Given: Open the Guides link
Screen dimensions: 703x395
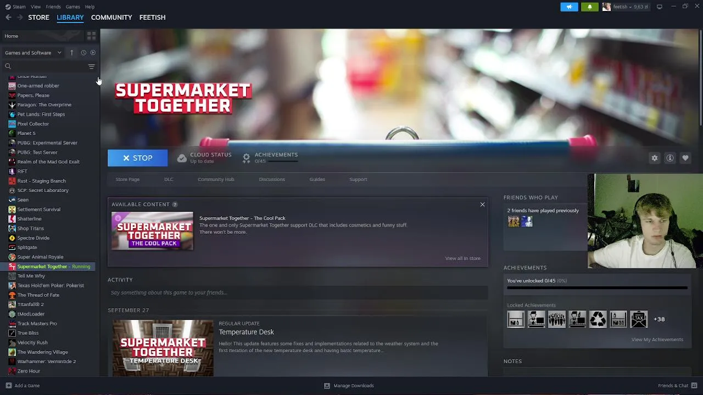Looking at the screenshot, I should (x=317, y=179).
